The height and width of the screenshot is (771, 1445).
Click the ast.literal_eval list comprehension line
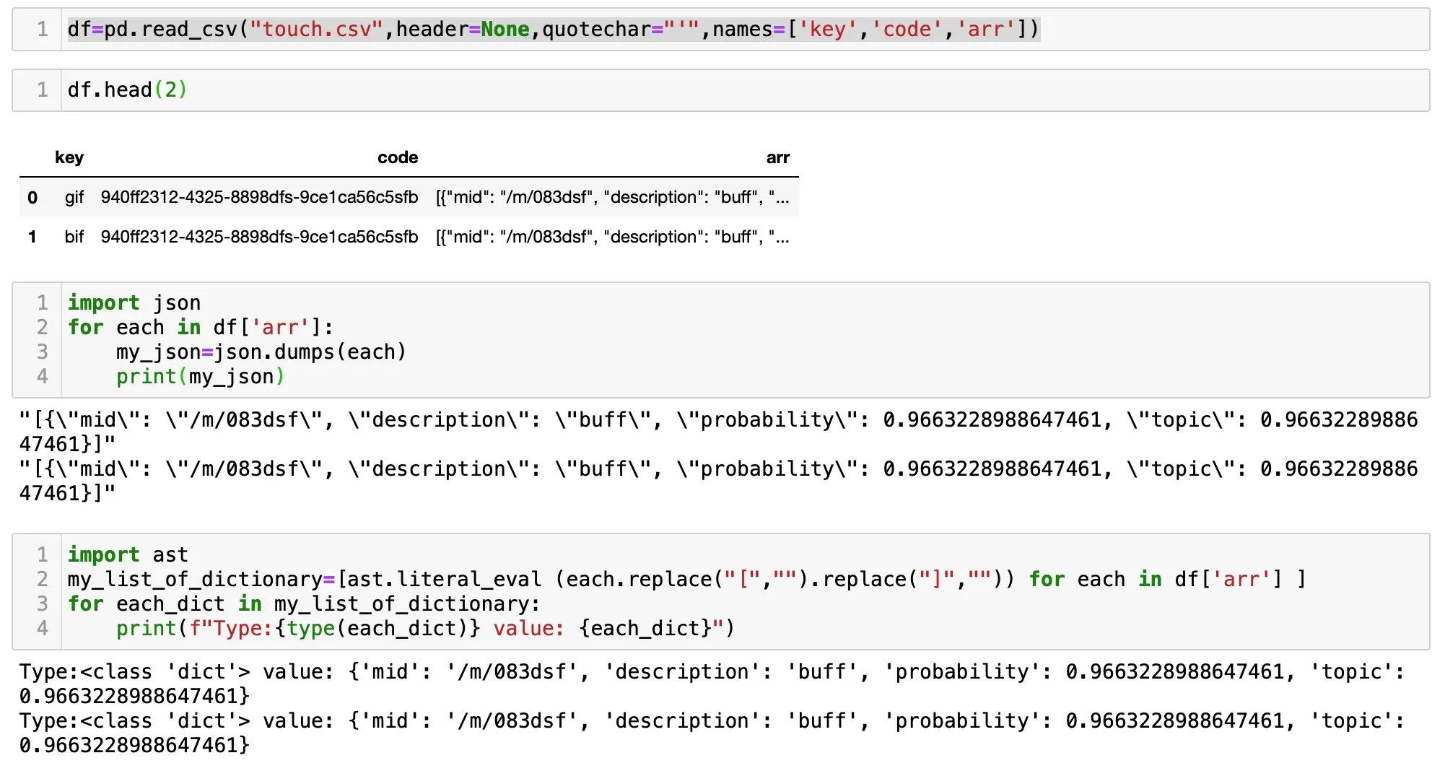tap(687, 580)
